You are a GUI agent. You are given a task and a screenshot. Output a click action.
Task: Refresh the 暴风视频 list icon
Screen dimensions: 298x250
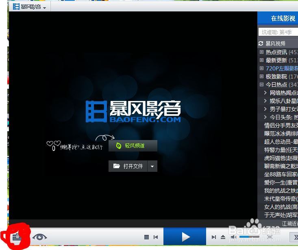coord(261,44)
